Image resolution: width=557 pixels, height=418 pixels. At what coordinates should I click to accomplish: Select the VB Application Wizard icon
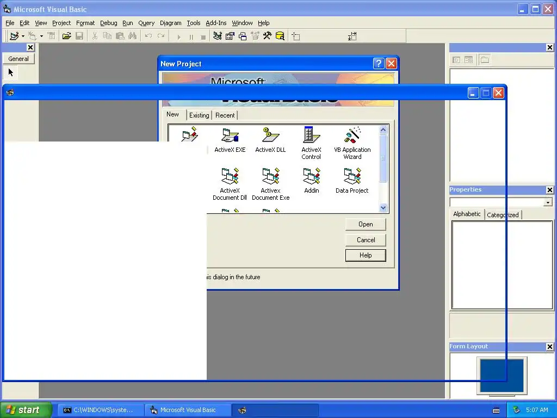[x=352, y=143]
